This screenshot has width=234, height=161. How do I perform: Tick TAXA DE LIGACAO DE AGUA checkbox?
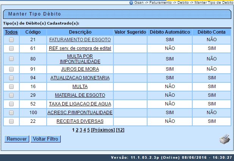click(x=11, y=104)
